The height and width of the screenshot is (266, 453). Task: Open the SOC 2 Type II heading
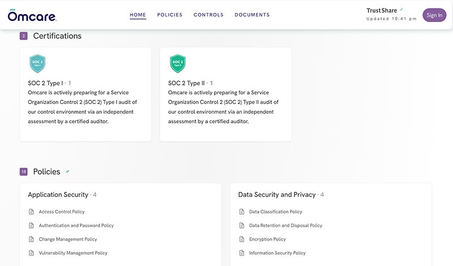pos(186,83)
